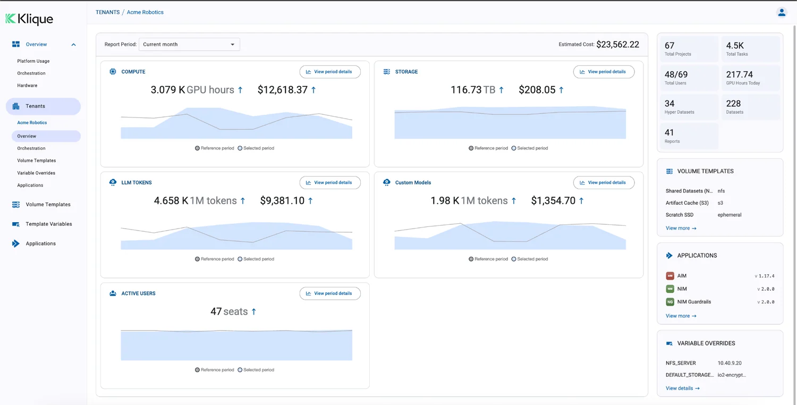Click the LLM Tokens cloud icon
797x405 pixels.
[x=113, y=182]
